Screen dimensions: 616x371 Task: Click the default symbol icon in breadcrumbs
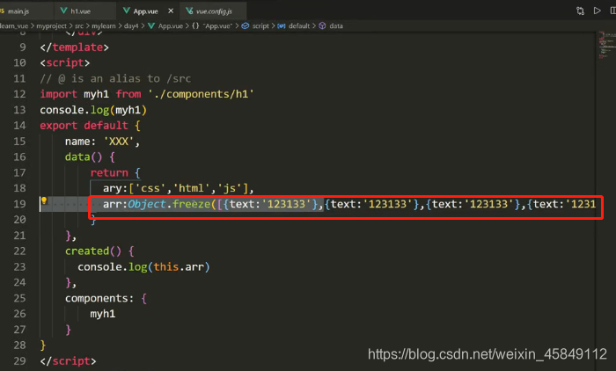click(x=282, y=25)
